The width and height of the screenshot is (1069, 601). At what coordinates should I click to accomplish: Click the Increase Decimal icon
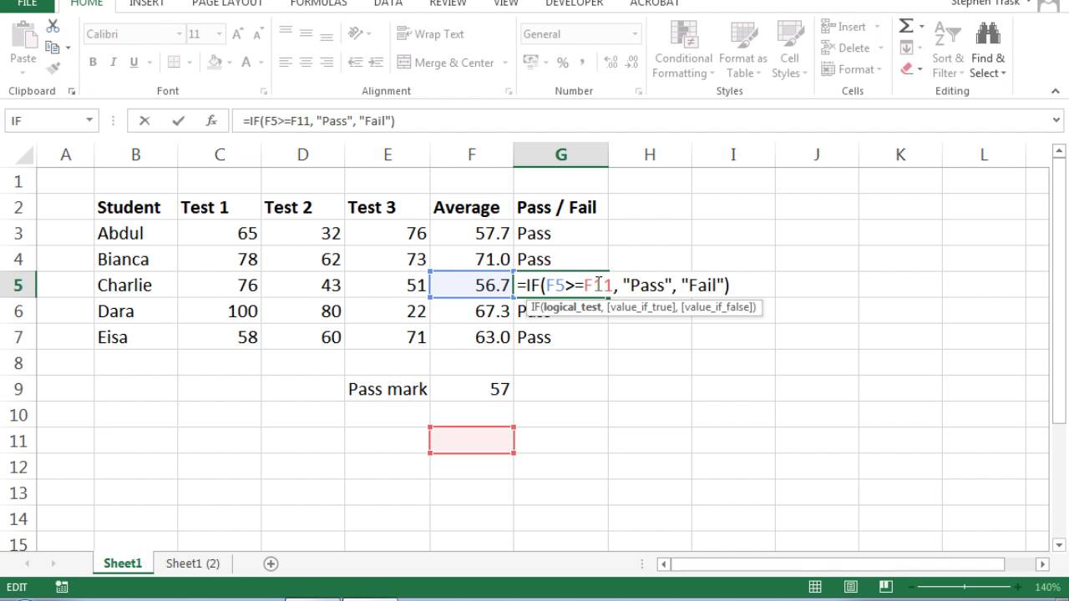[x=610, y=62]
